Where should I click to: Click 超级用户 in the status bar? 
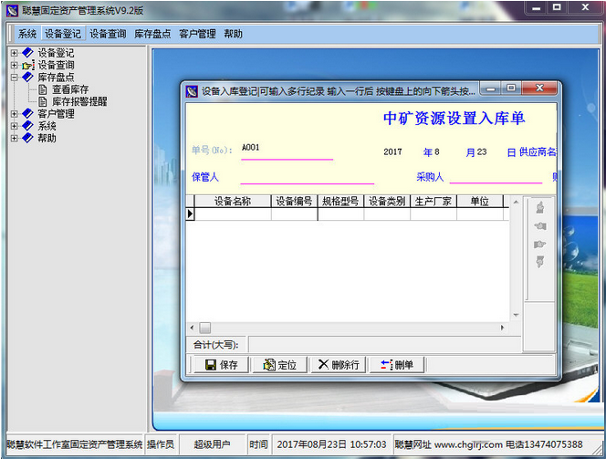(x=212, y=444)
